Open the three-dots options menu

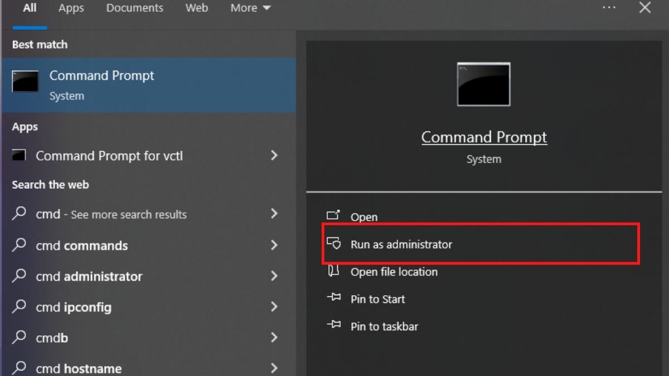tap(609, 8)
